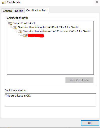Select Swish Root CA v1 in the path tree
The image size is (100, 128).
point(24,23)
